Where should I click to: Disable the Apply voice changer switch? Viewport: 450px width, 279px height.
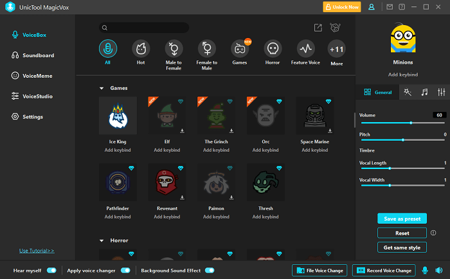pyautogui.click(x=125, y=271)
